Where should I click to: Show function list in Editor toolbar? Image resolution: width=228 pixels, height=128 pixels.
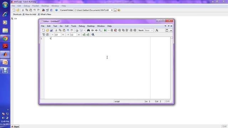(100, 30)
